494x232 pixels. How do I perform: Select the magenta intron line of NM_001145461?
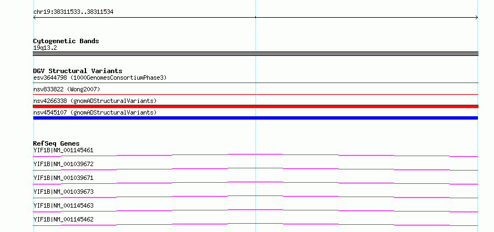pos(255,155)
